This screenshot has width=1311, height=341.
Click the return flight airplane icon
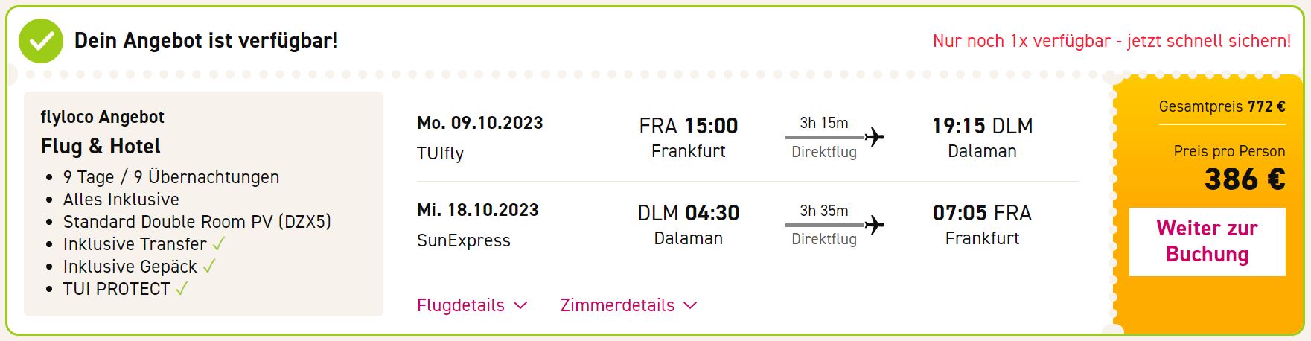875,224
